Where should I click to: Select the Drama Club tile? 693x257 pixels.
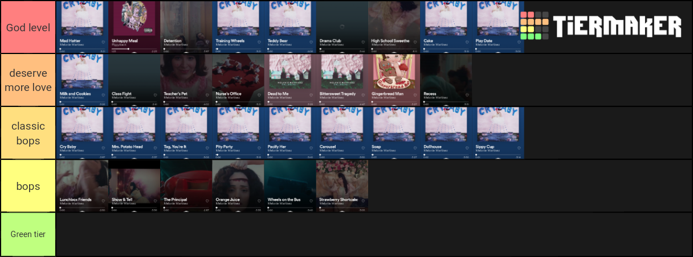(x=342, y=27)
